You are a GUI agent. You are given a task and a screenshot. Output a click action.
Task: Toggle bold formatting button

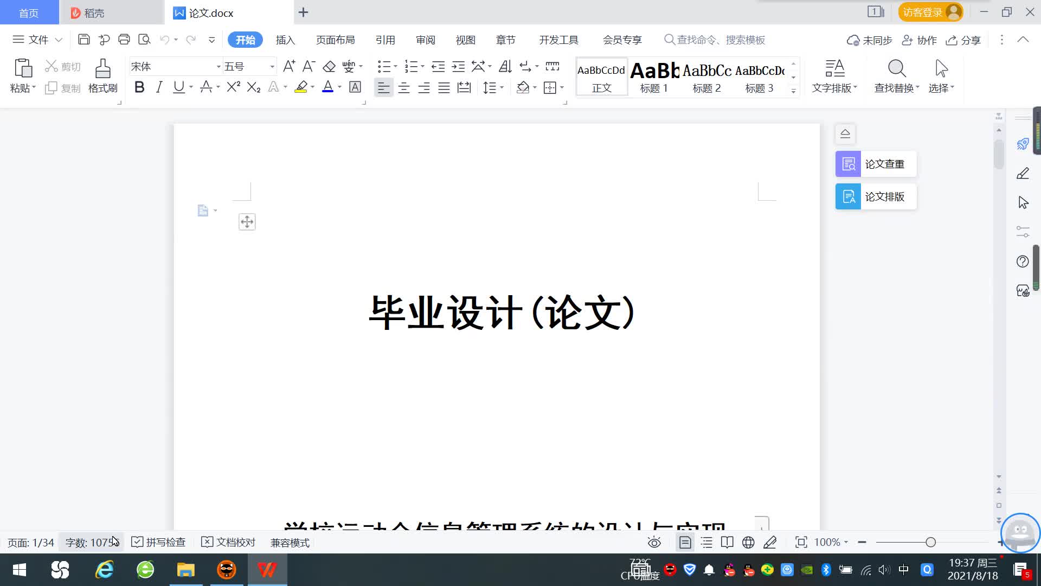tap(139, 87)
